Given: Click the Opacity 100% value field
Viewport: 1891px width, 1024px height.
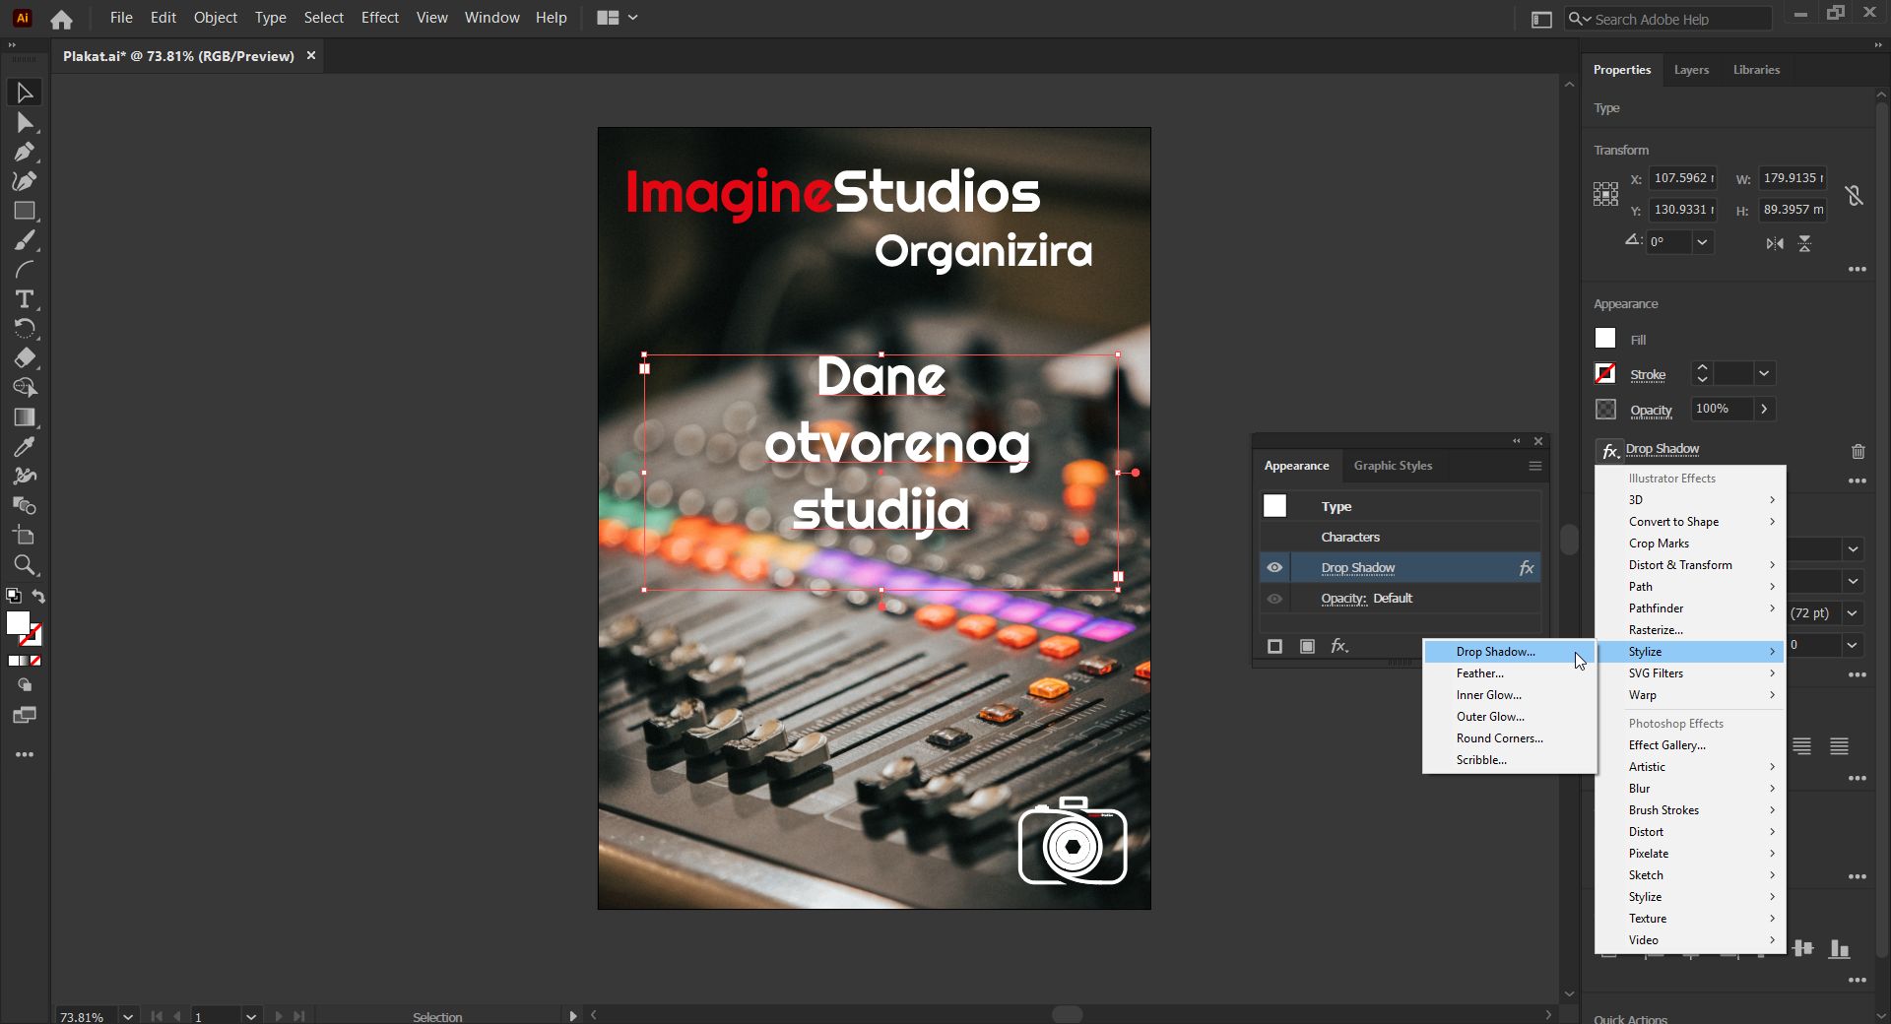Looking at the screenshot, I should 1723,409.
